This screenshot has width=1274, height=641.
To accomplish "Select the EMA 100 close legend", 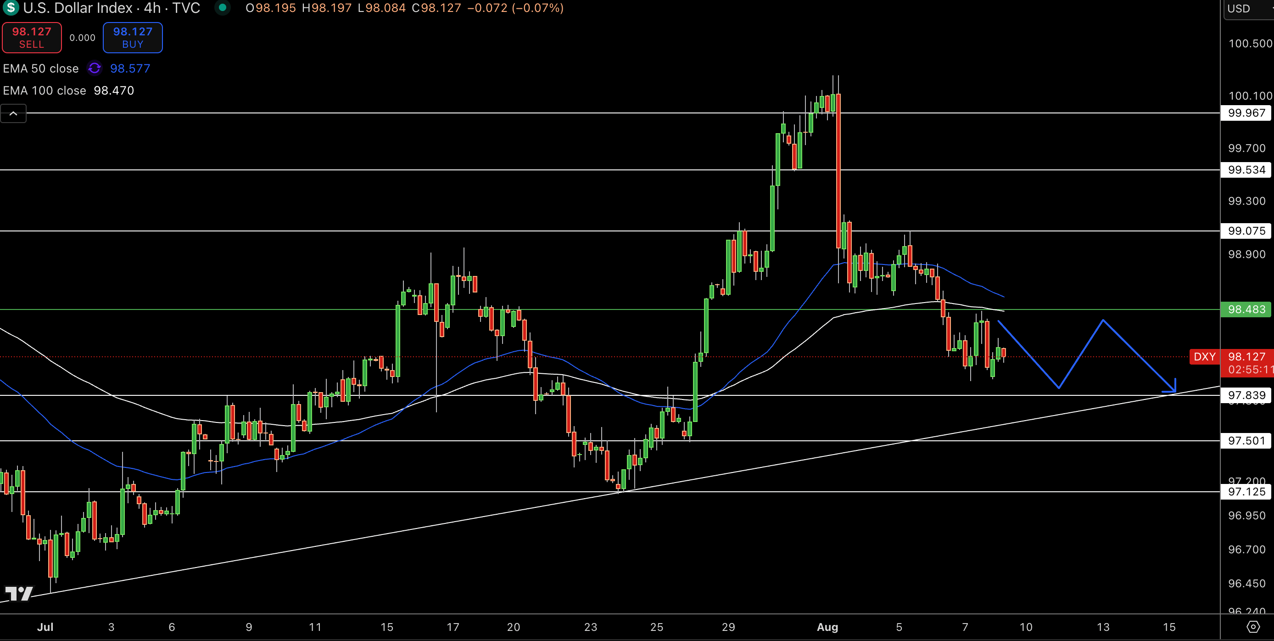I will (45, 90).
